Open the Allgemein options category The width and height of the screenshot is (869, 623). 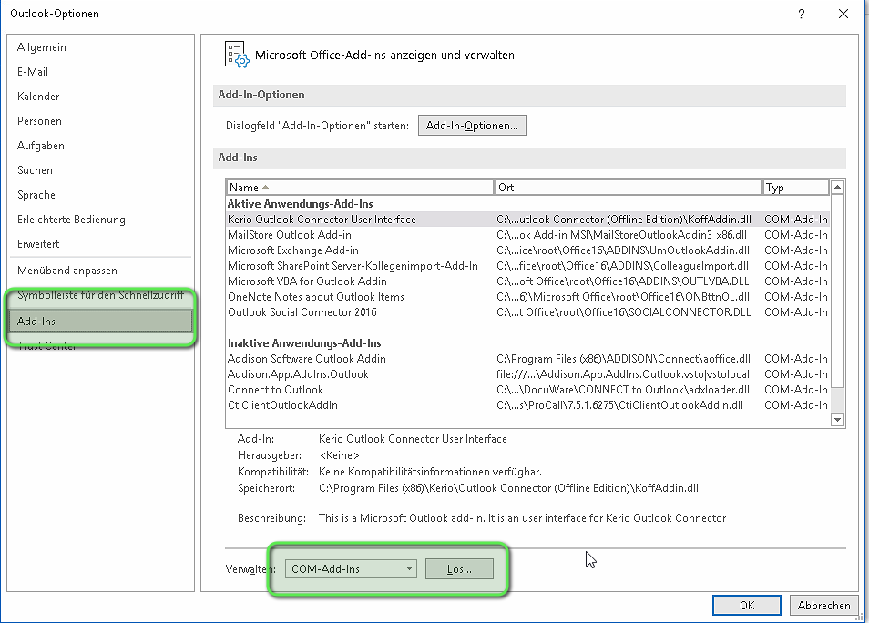pyautogui.click(x=42, y=47)
